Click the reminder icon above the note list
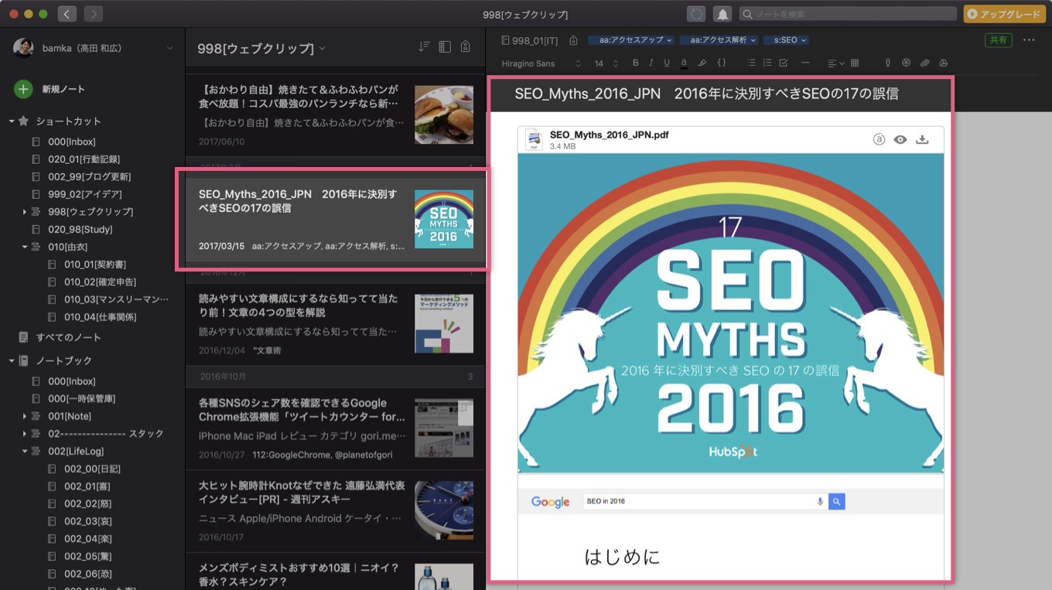The height and width of the screenshot is (590, 1052). click(x=465, y=47)
